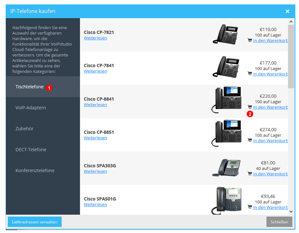Click cart icon for Cisco SPA501G
This screenshot has height=233, width=299.
(250, 207)
